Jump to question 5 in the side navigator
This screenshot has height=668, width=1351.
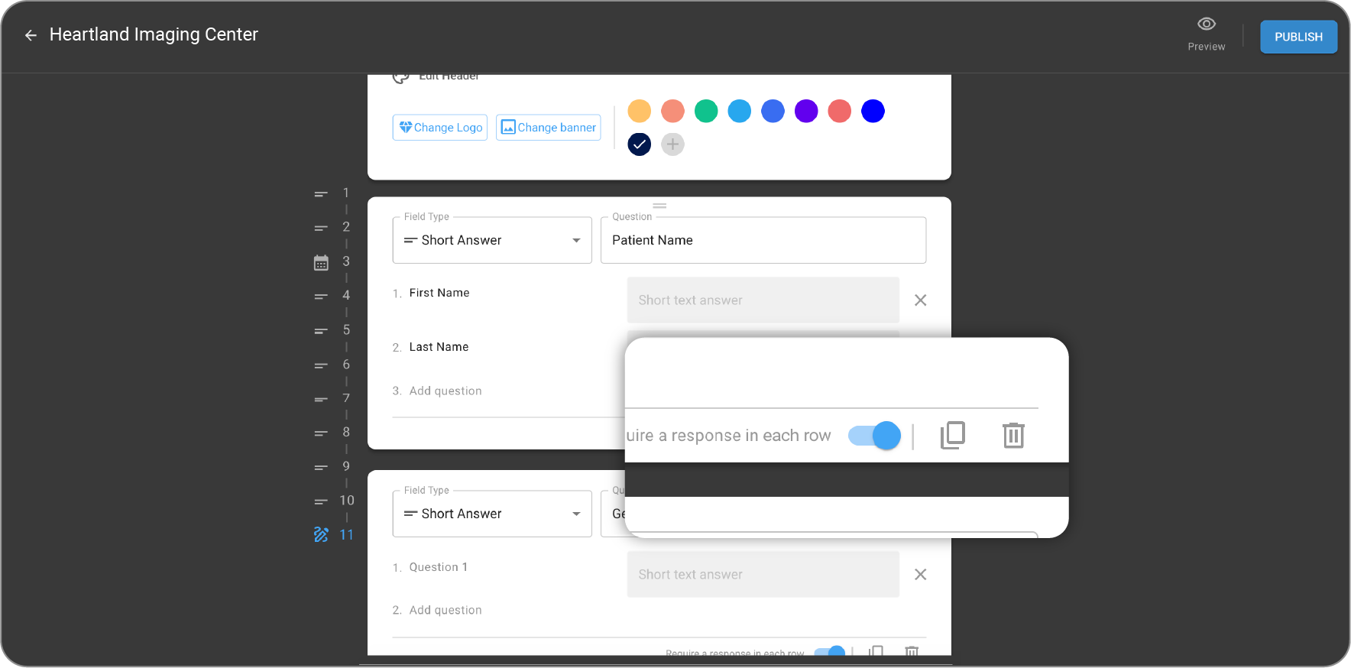tap(345, 330)
